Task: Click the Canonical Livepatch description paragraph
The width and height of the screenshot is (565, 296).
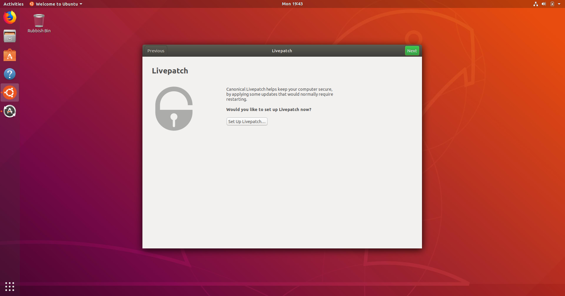Action: pyautogui.click(x=280, y=94)
